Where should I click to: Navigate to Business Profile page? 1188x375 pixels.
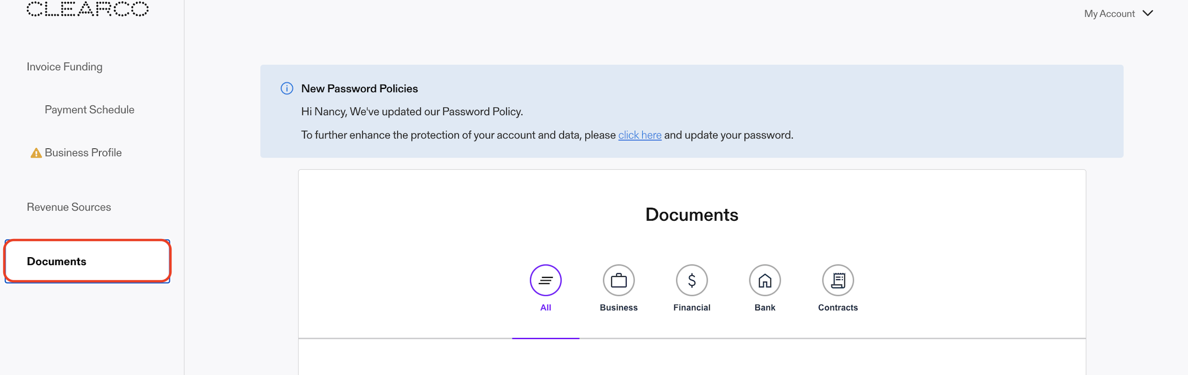pos(83,153)
